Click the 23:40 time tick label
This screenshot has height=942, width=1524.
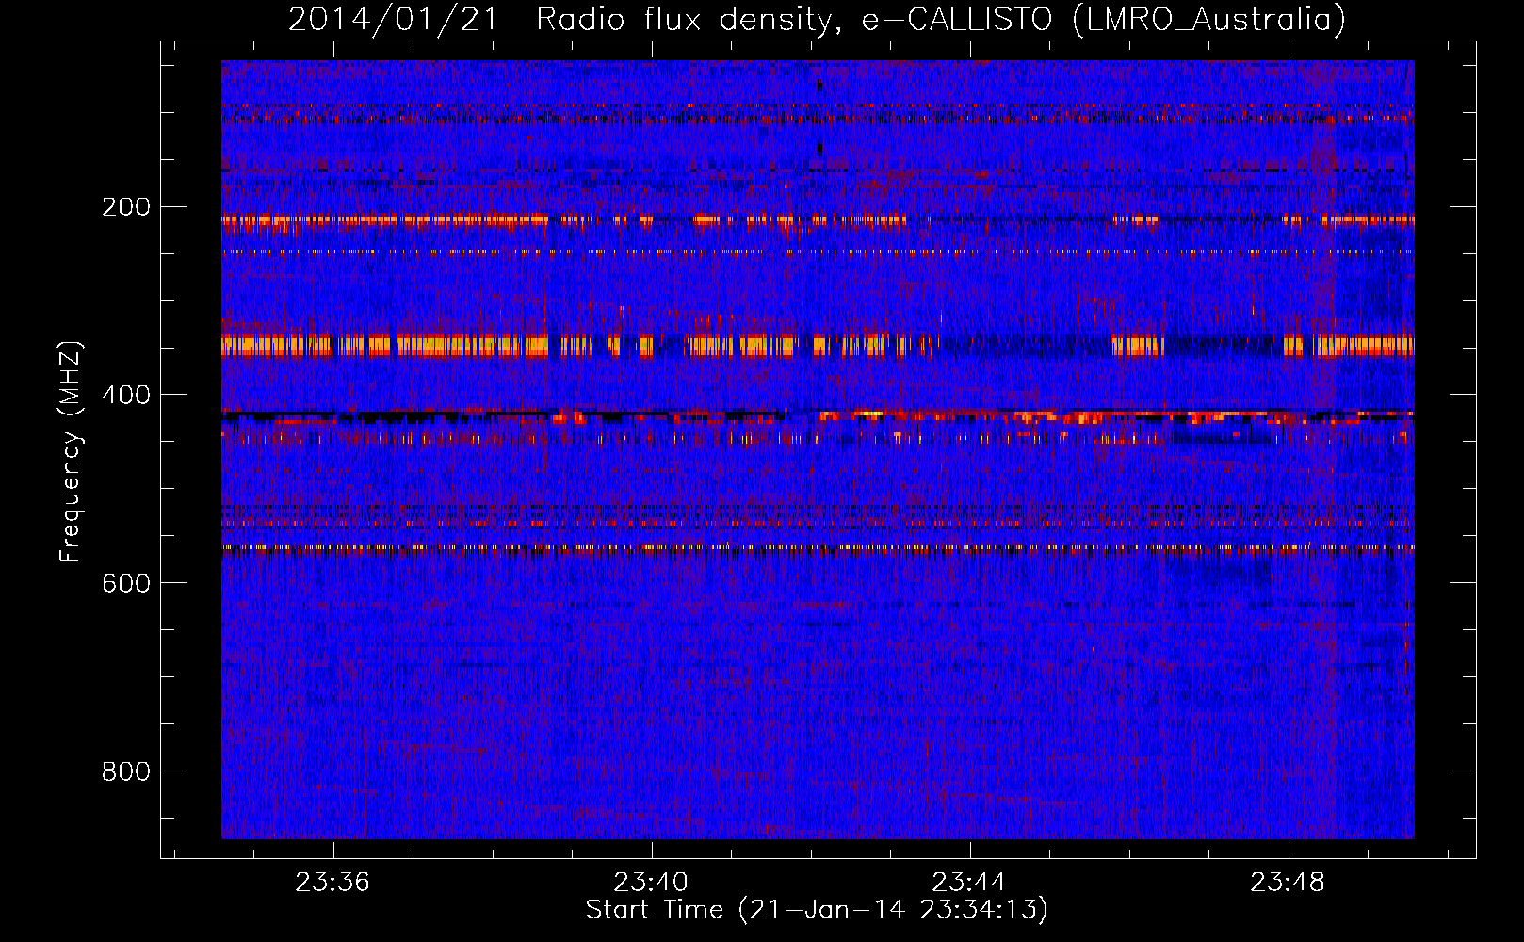click(651, 882)
